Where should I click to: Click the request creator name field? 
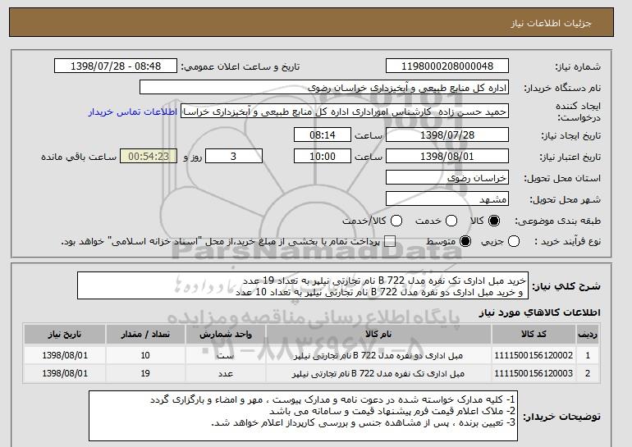click(x=345, y=112)
